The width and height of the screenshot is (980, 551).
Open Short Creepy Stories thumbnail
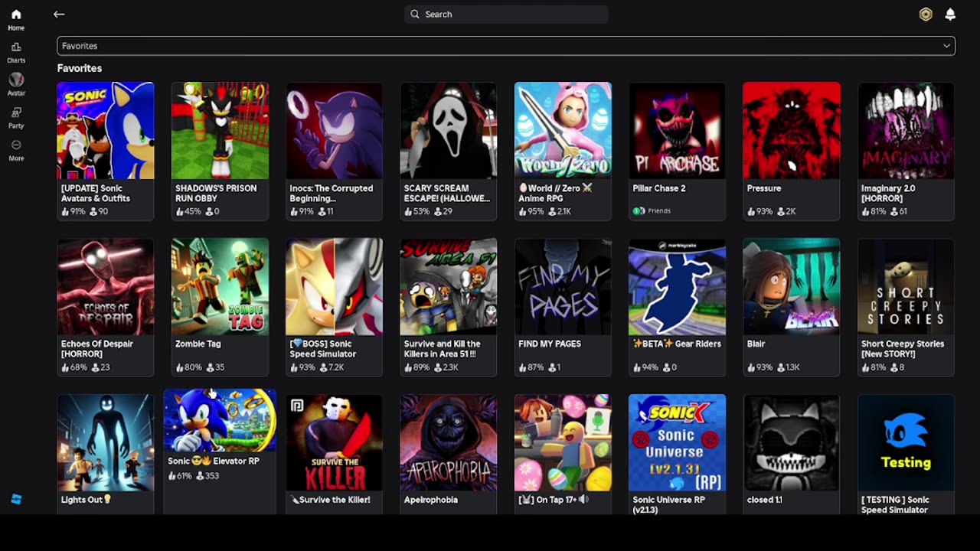click(x=906, y=287)
